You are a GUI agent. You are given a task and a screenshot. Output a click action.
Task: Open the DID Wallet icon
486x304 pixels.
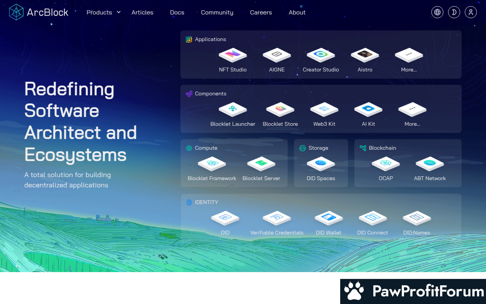[328, 218]
